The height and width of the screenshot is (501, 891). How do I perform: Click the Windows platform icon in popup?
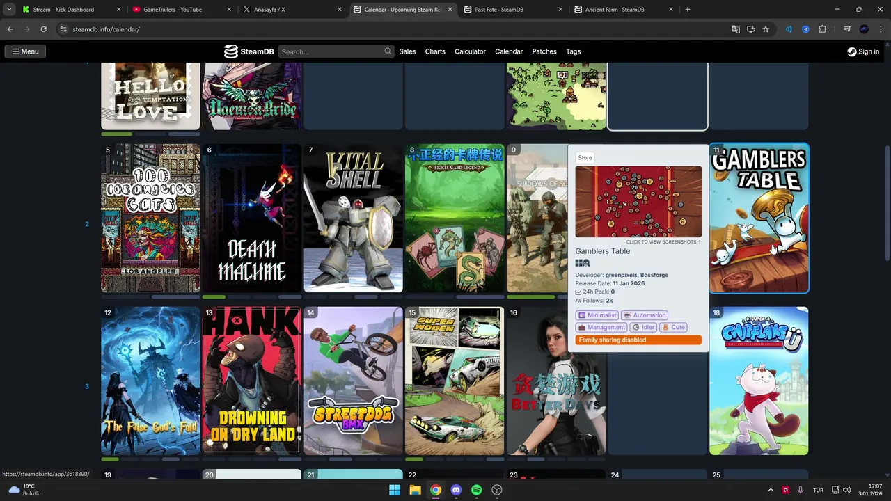coord(578,263)
